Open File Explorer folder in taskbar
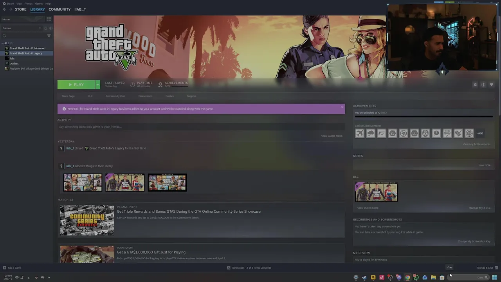501x282 pixels. (433, 277)
